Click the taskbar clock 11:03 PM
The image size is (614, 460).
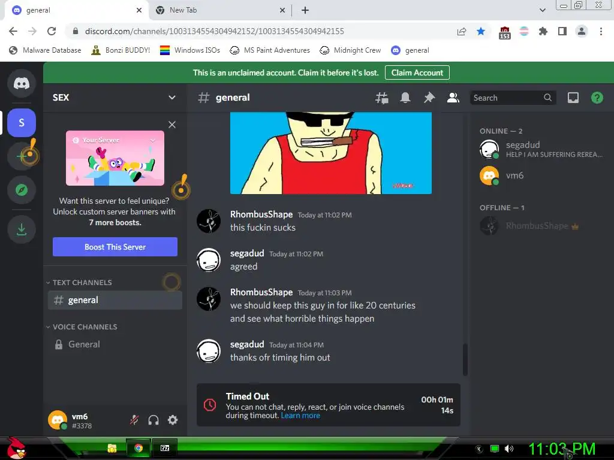click(x=562, y=449)
